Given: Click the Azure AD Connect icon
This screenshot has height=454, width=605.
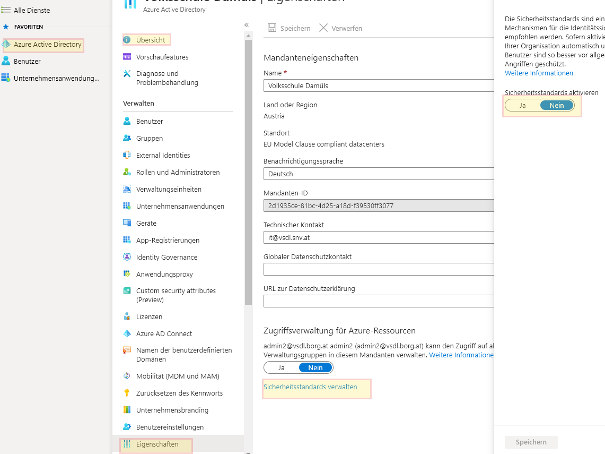Looking at the screenshot, I should (127, 333).
